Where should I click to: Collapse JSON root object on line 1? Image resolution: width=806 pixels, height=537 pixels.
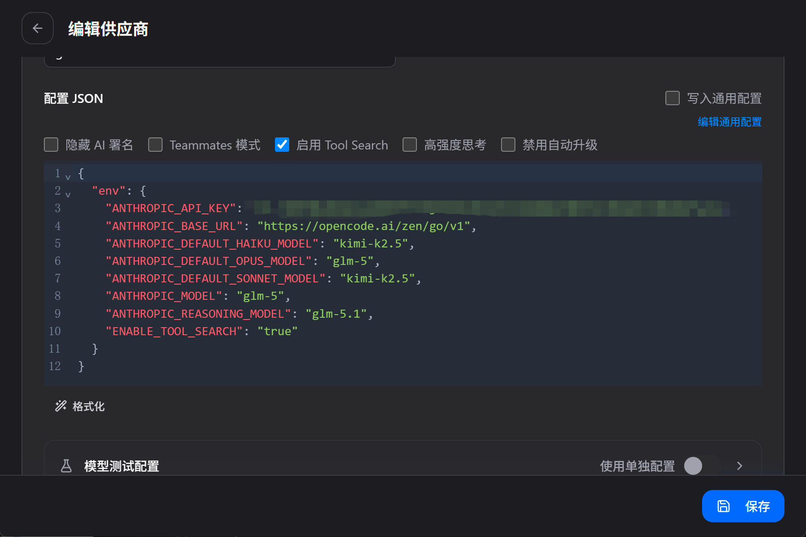click(x=68, y=177)
